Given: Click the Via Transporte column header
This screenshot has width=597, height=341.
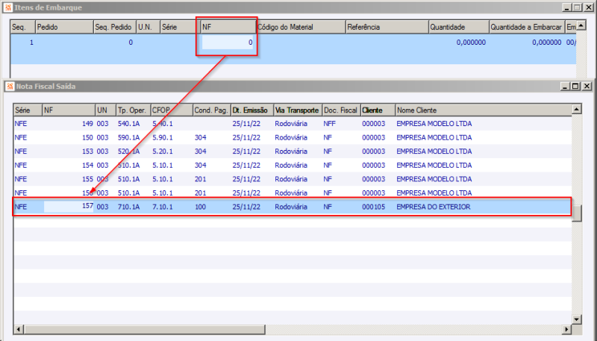Looking at the screenshot, I should pyautogui.click(x=298, y=110).
